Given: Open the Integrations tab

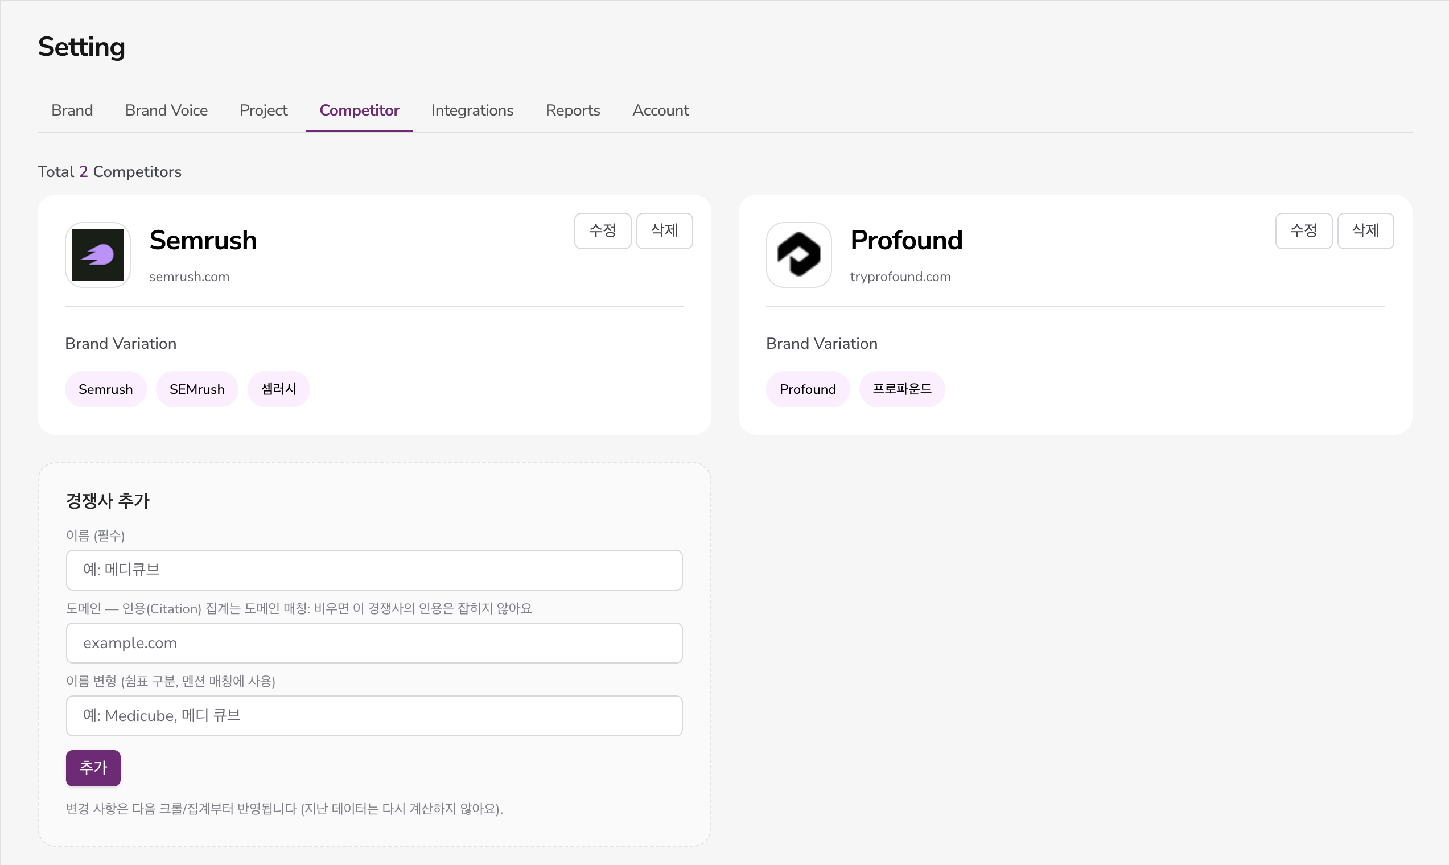Looking at the screenshot, I should 472,110.
